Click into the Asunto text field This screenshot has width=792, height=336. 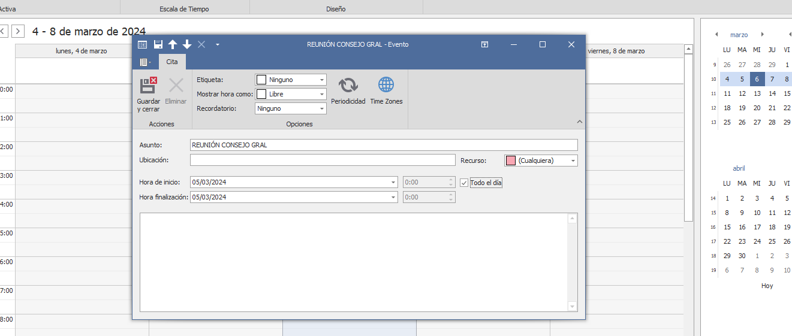(384, 145)
